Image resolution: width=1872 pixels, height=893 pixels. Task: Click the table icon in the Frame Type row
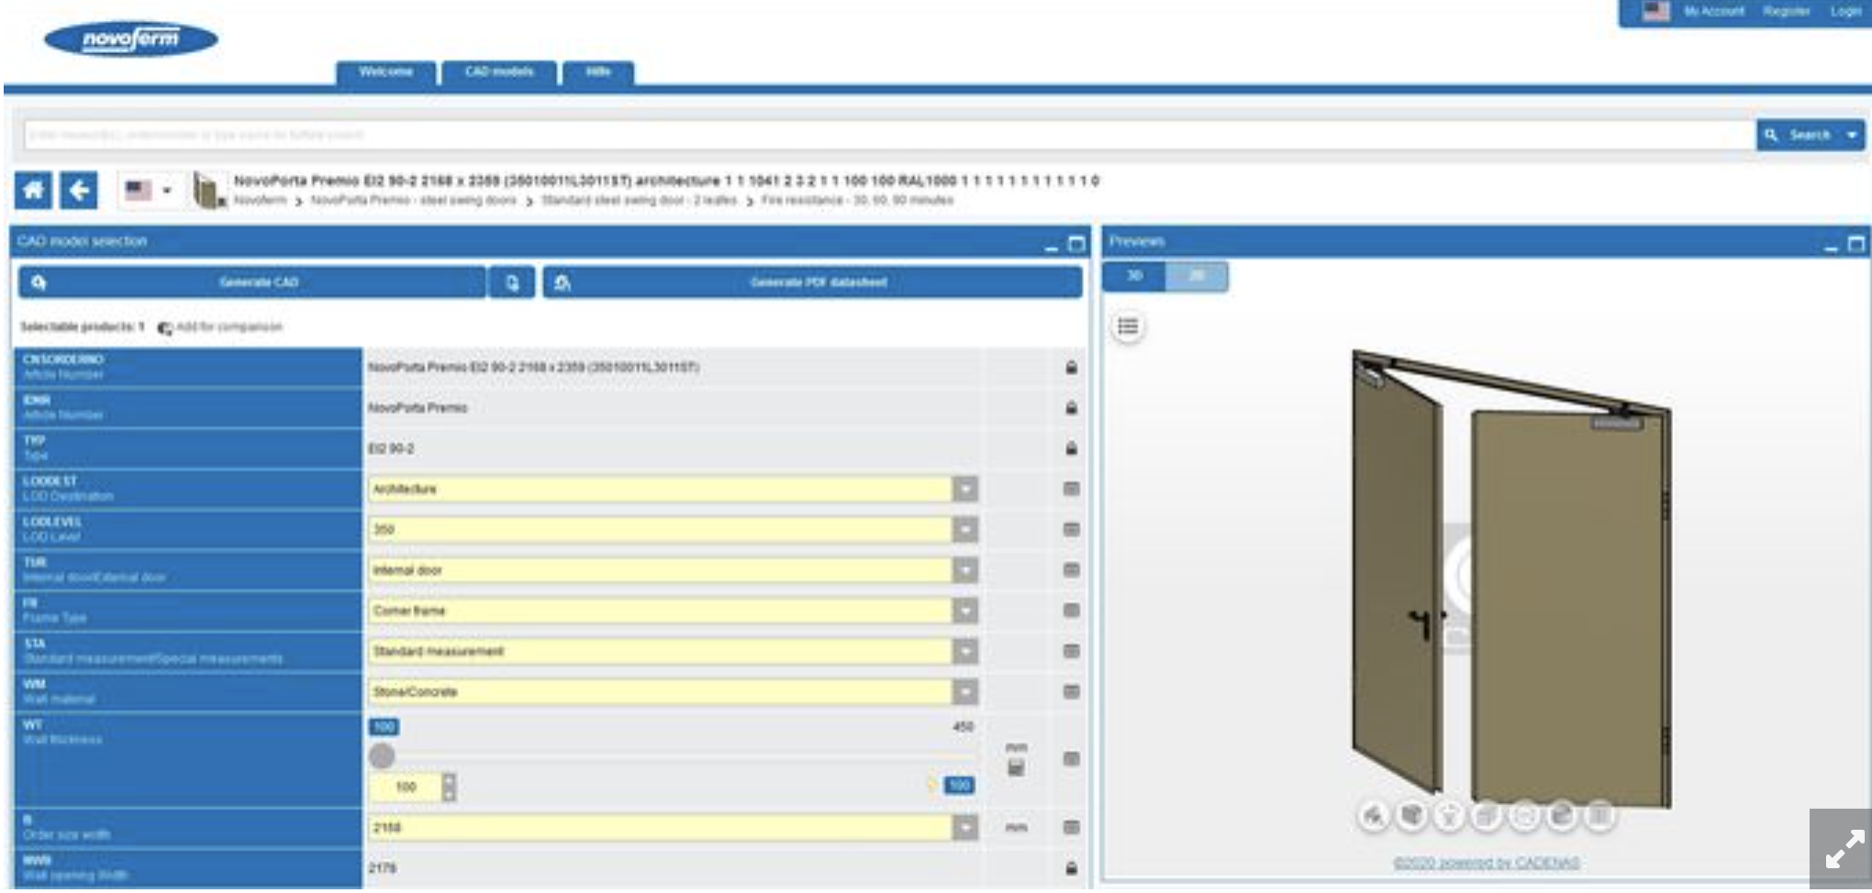(x=1071, y=611)
